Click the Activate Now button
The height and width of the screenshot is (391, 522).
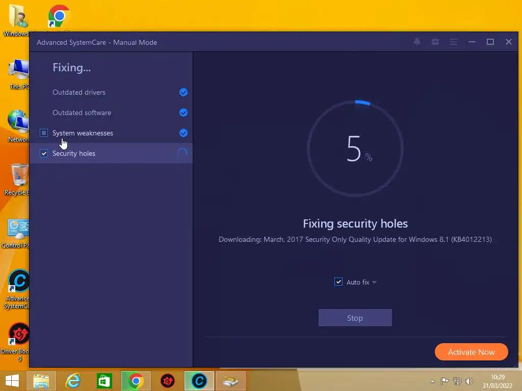click(472, 352)
